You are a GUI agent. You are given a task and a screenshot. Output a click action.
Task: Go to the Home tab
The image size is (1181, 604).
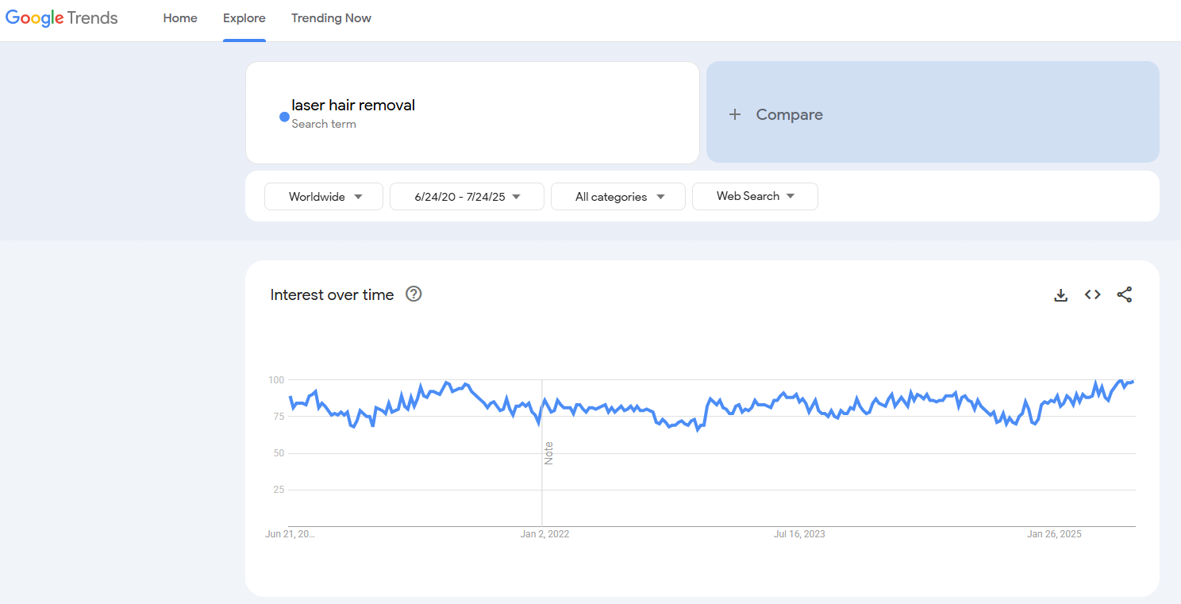click(180, 18)
